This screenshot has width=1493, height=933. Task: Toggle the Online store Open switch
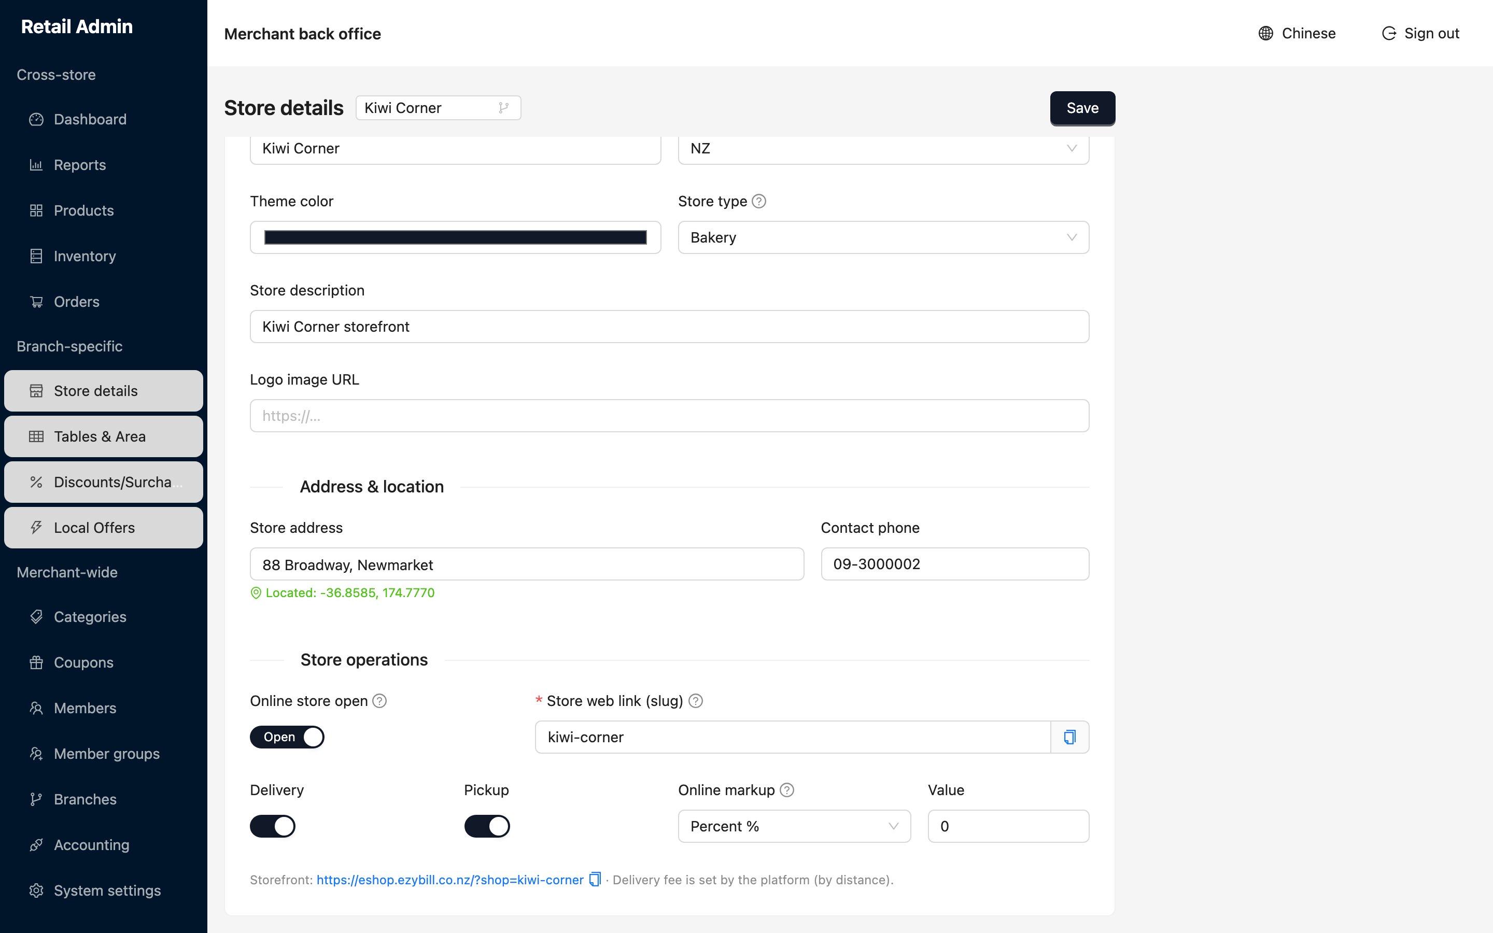[x=287, y=737]
